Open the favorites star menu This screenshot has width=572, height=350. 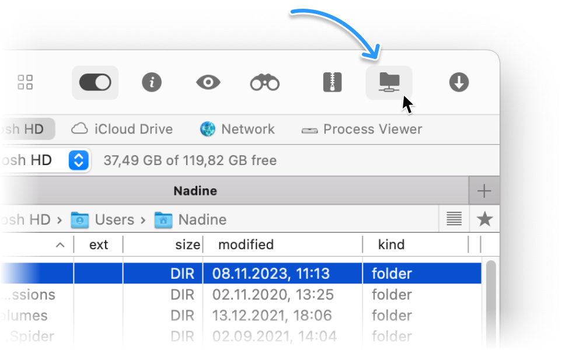click(484, 219)
